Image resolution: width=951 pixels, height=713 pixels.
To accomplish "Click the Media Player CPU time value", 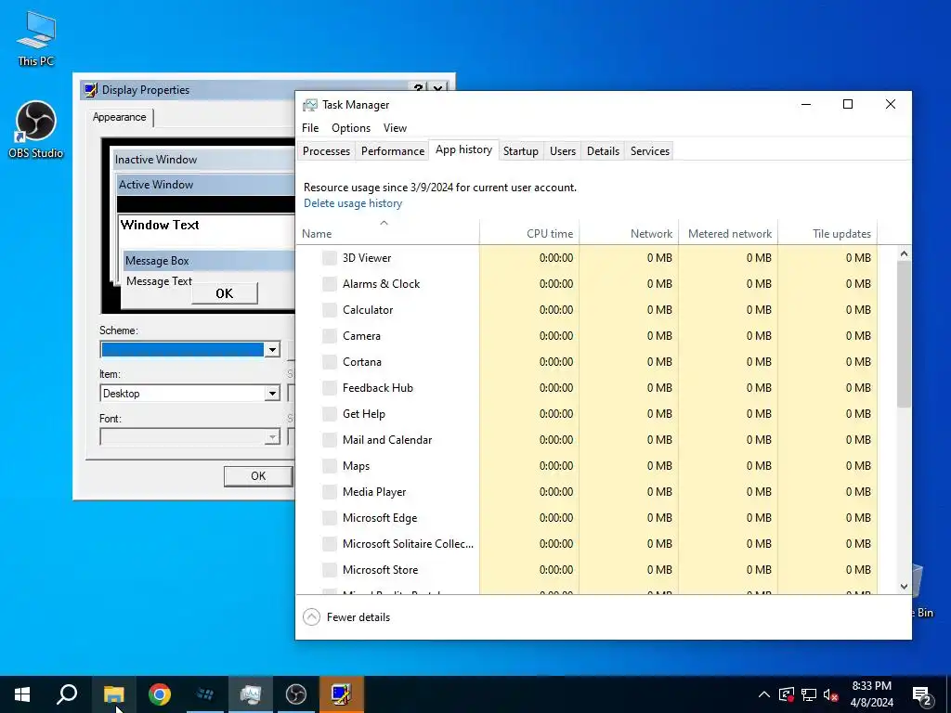I will click(556, 492).
